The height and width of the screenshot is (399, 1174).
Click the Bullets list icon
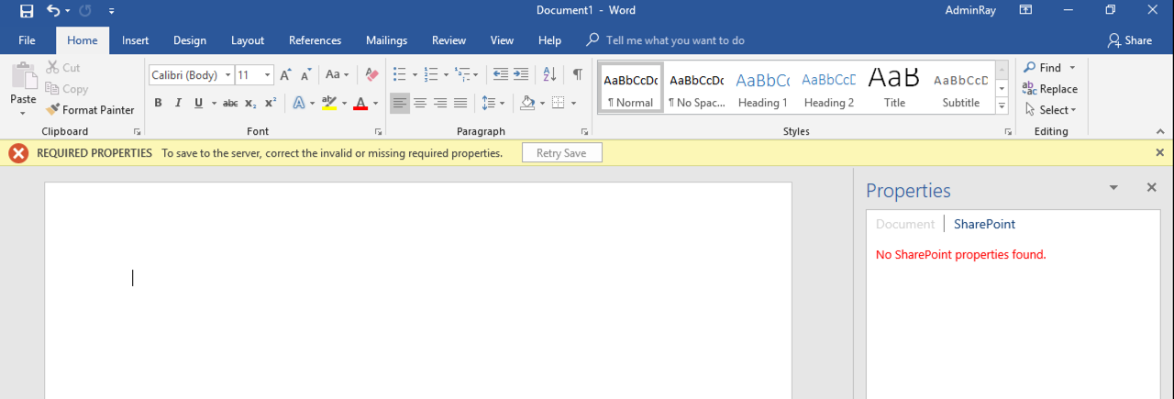(399, 75)
